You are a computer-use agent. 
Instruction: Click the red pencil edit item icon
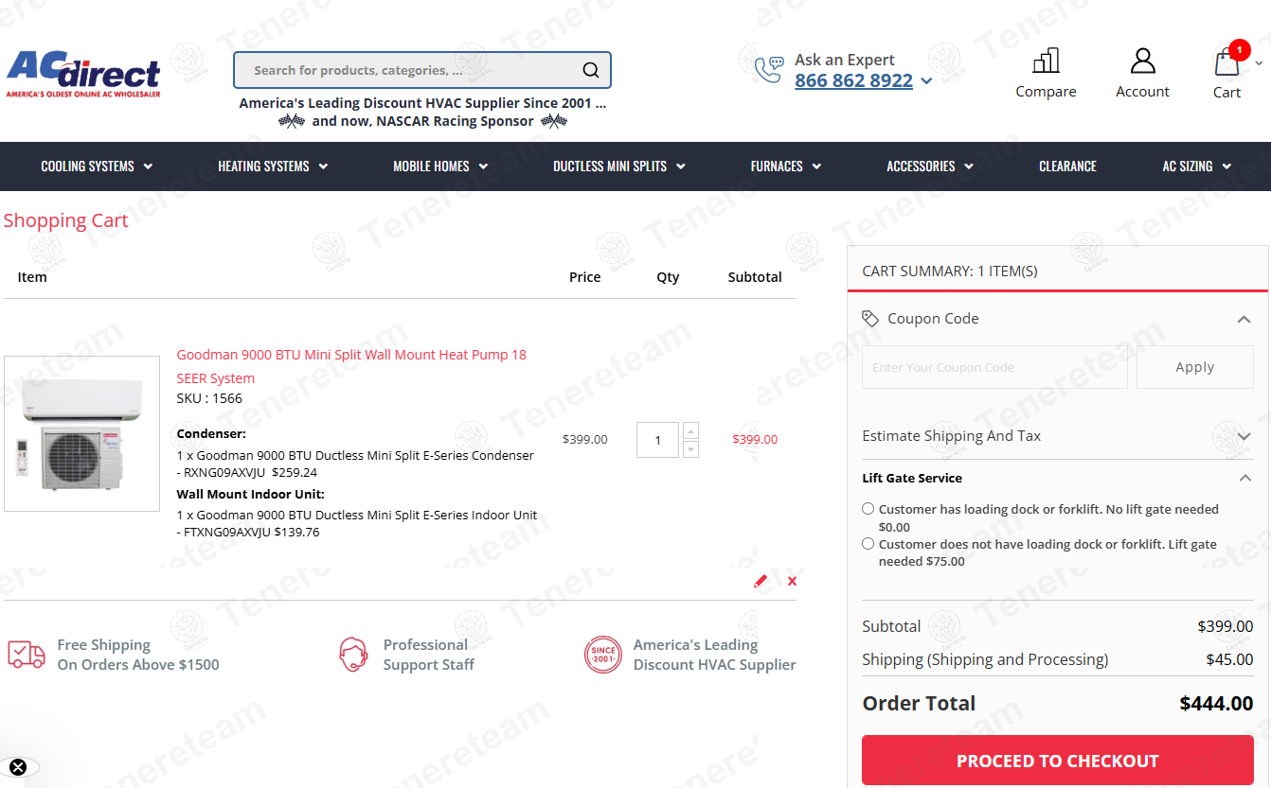[761, 581]
